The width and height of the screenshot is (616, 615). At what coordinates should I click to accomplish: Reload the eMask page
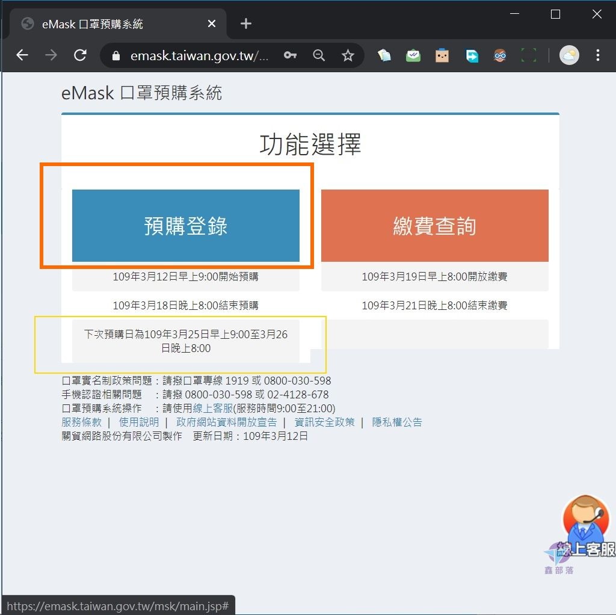coord(81,55)
